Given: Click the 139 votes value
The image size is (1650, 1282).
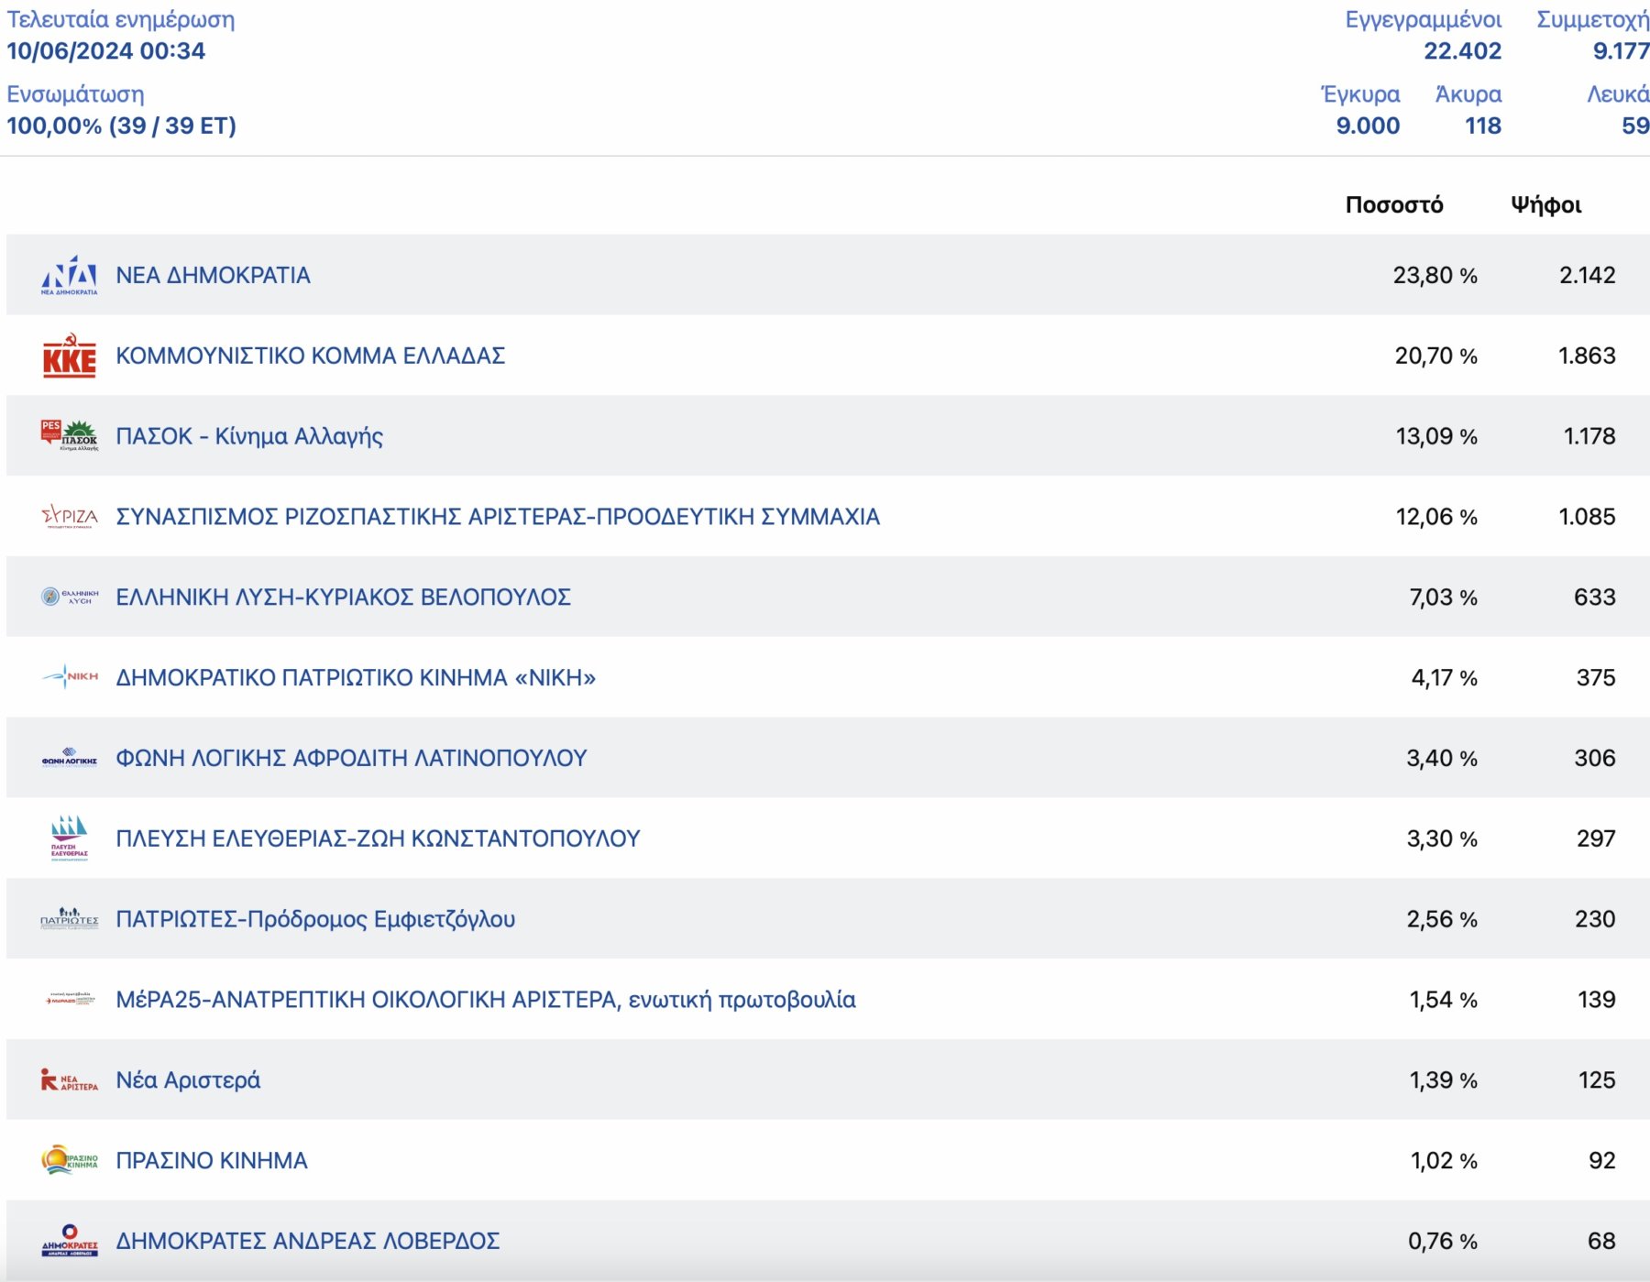Looking at the screenshot, I should click(x=1597, y=1000).
